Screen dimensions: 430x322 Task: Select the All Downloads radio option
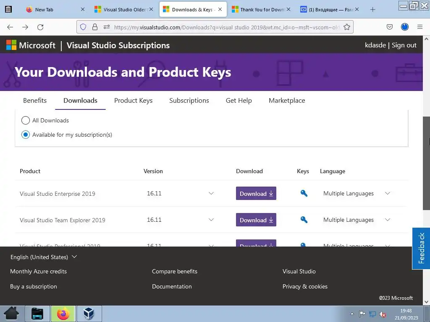coord(26,120)
